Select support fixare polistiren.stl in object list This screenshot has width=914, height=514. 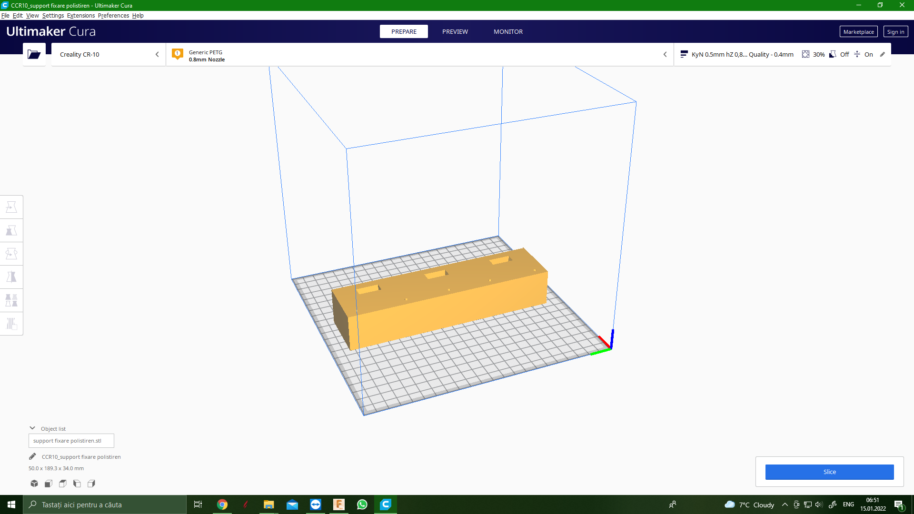(71, 441)
